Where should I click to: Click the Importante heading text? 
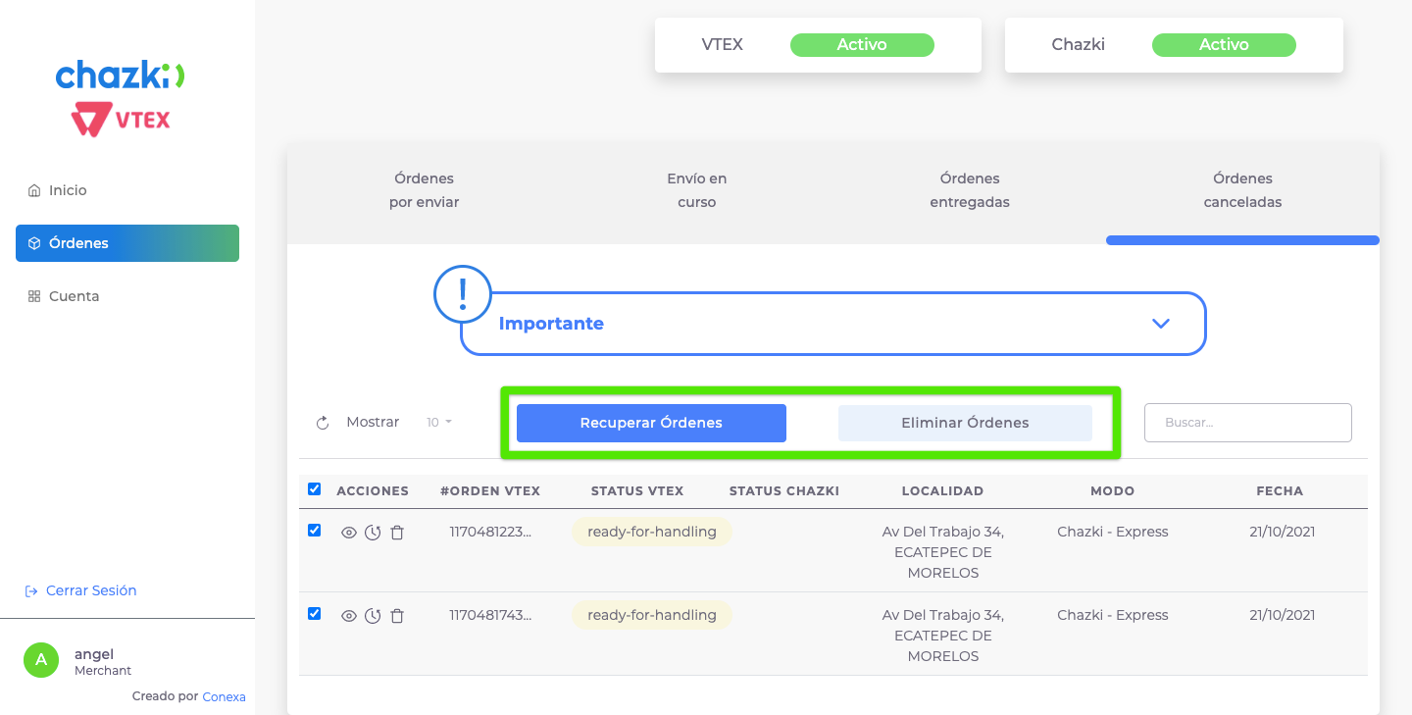tap(551, 324)
